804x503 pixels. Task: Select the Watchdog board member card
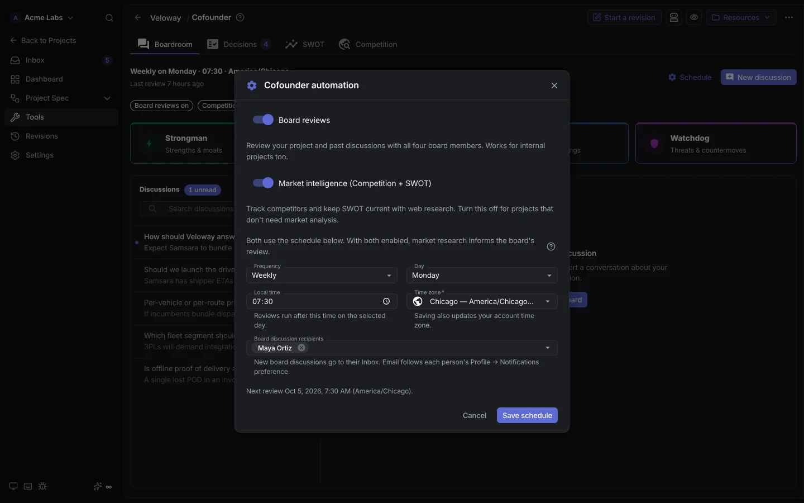tap(716, 143)
